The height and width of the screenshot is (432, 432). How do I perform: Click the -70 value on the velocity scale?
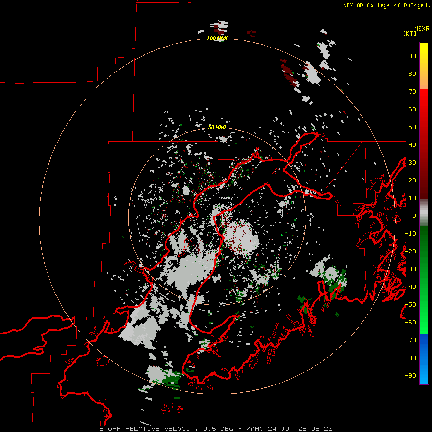(x=410, y=340)
